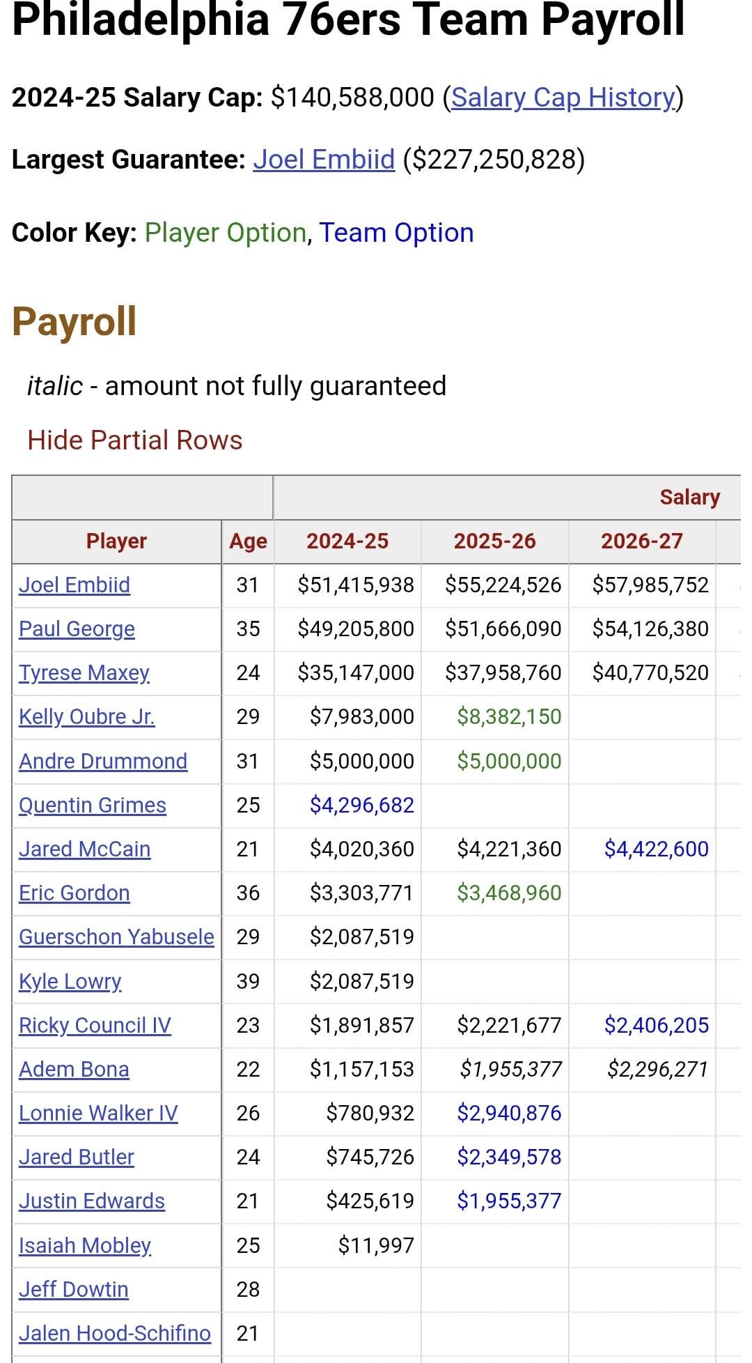Viewport: 752px width, 1363px height.
Task: Select Adem Bona's player link
Action: click(x=74, y=1069)
